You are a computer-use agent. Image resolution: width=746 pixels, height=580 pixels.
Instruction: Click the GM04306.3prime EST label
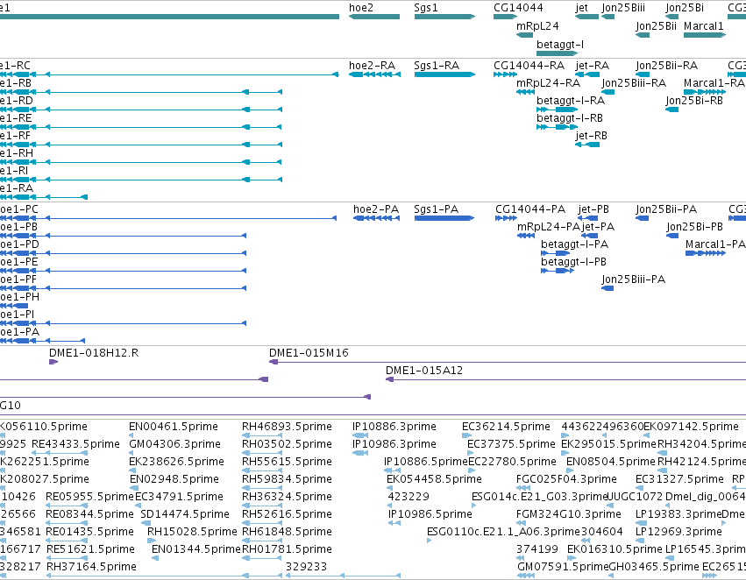point(174,444)
